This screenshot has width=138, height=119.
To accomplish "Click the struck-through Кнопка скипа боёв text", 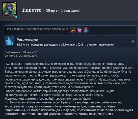I will pos(35,102).
